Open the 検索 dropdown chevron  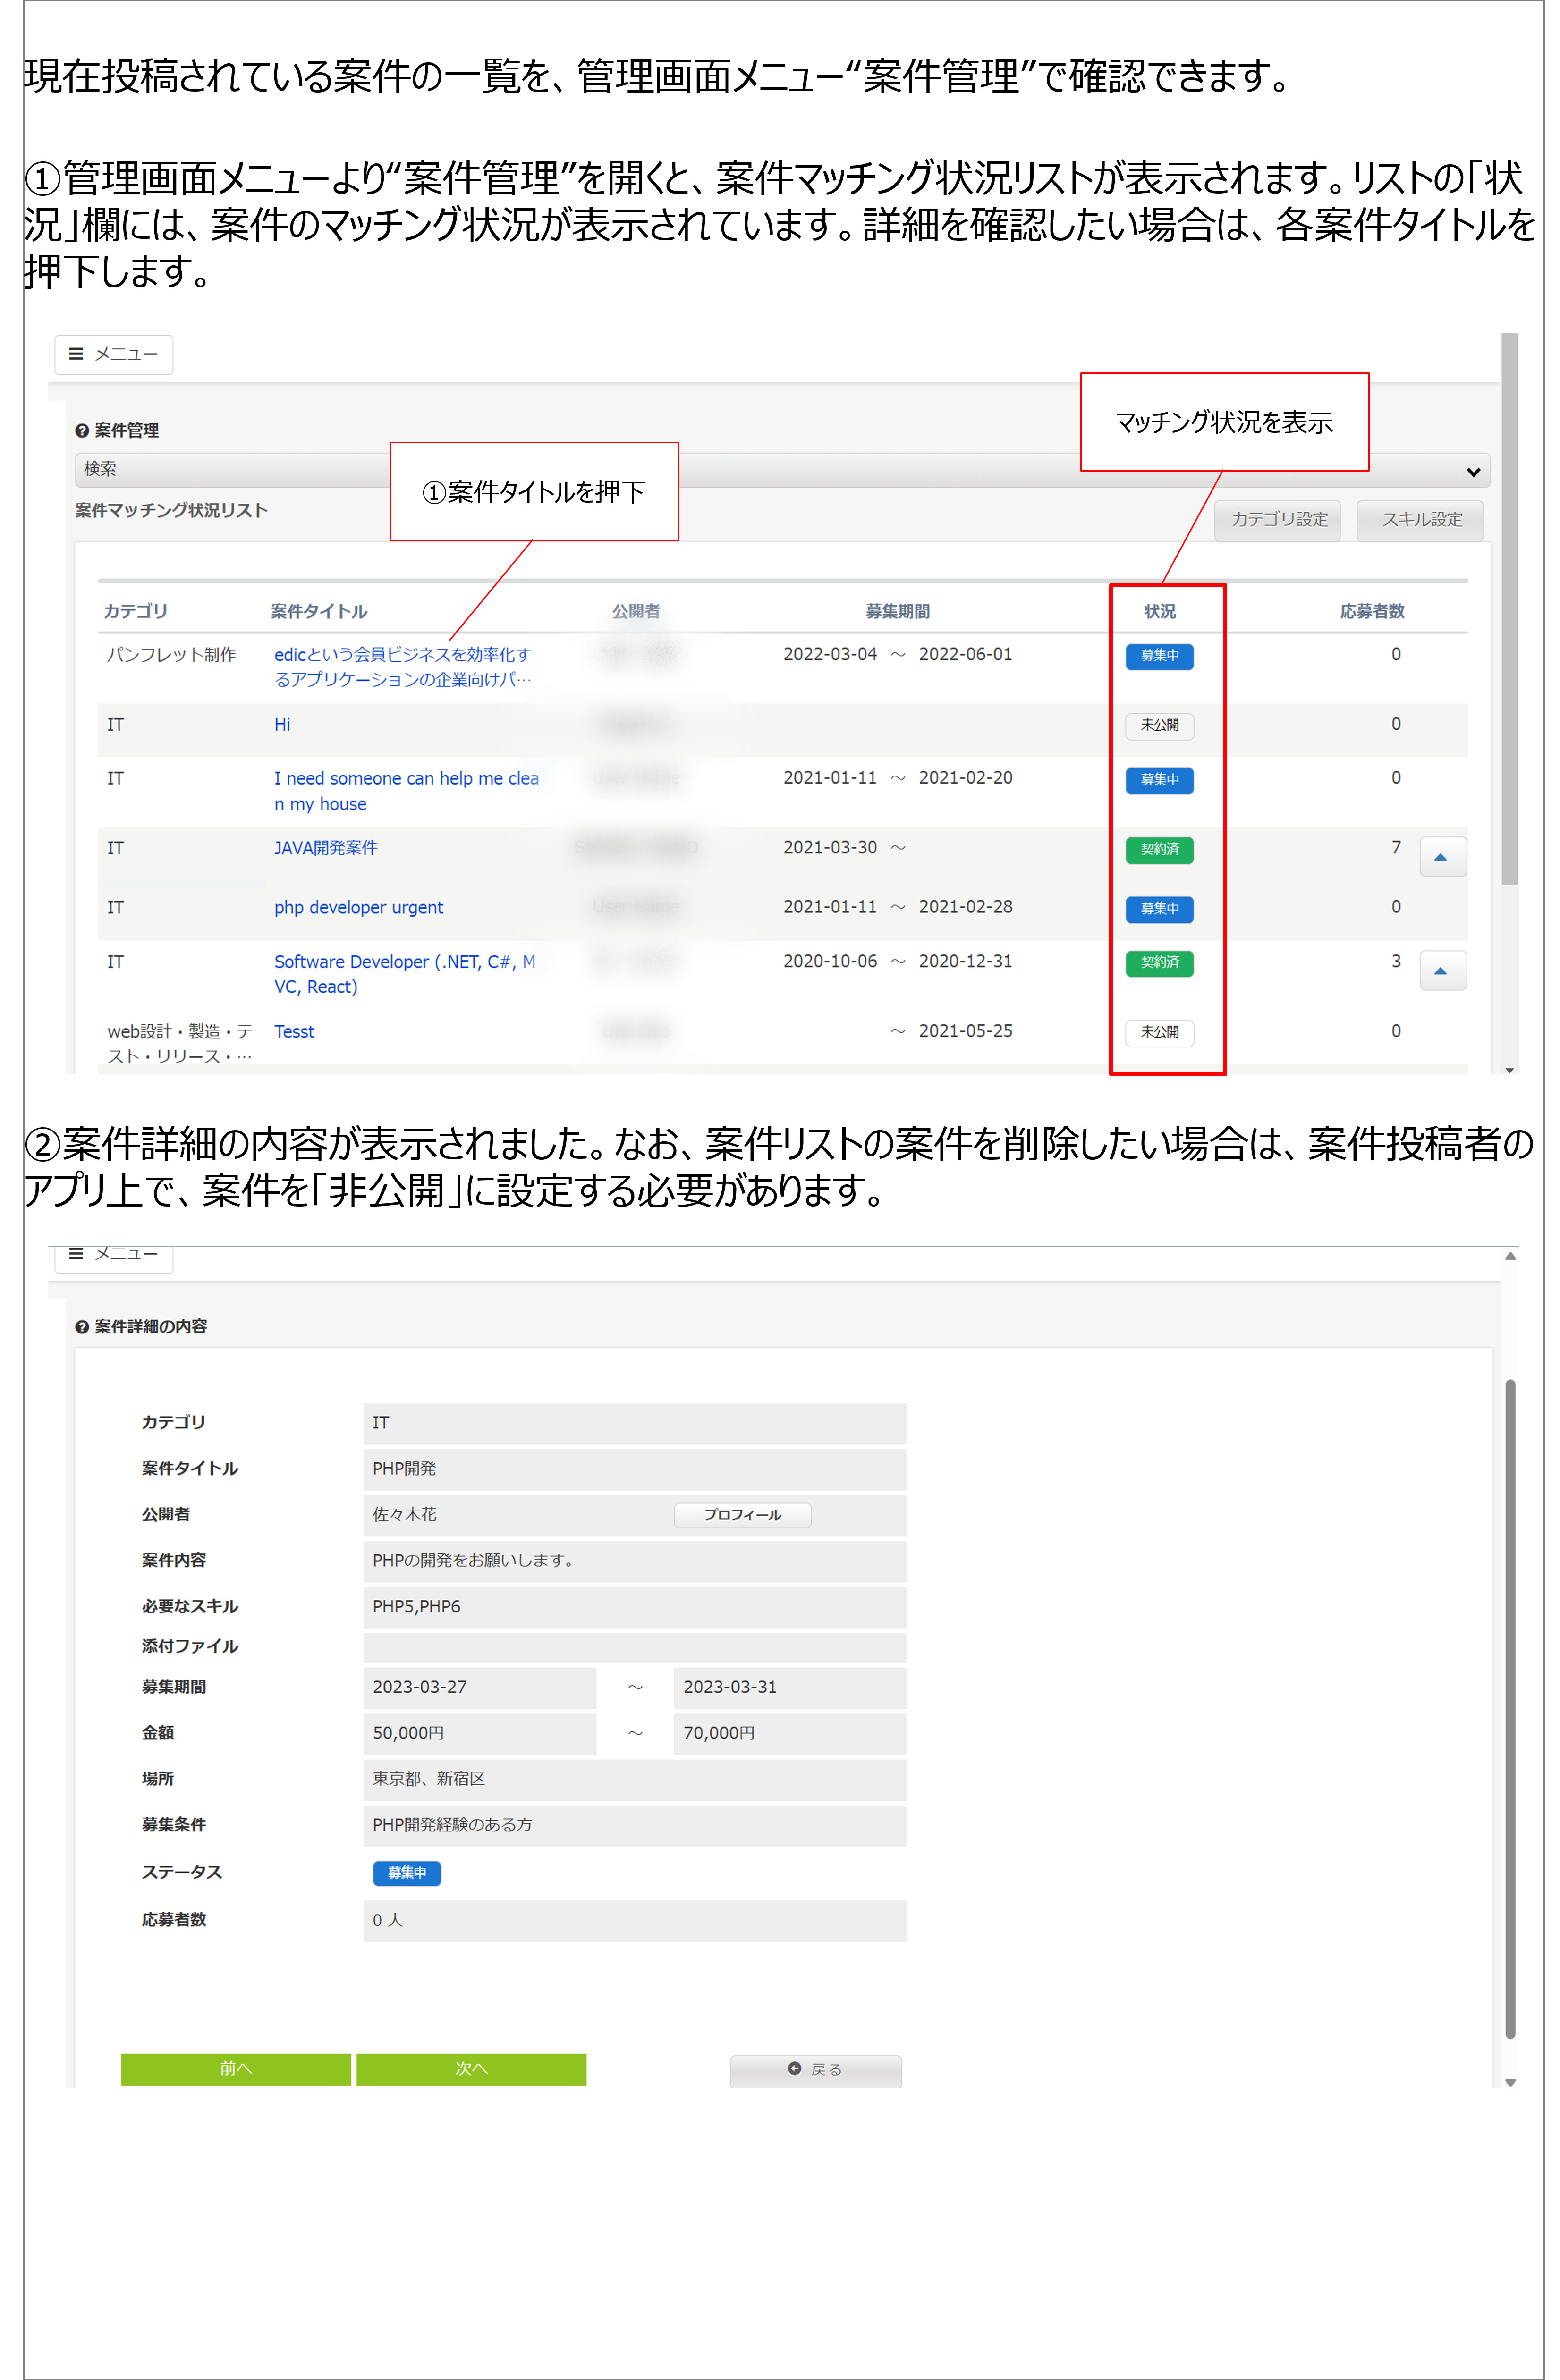(x=1473, y=472)
